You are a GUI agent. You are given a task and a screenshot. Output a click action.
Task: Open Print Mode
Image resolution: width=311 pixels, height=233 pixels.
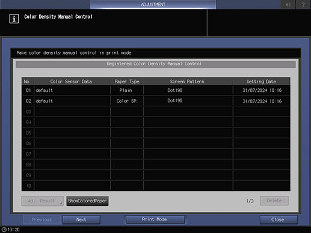(x=155, y=219)
